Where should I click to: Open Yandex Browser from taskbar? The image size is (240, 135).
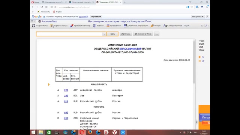point(114,132)
